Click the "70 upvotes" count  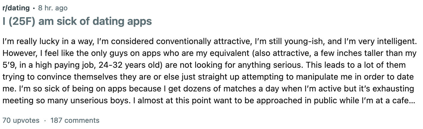pos(21,120)
